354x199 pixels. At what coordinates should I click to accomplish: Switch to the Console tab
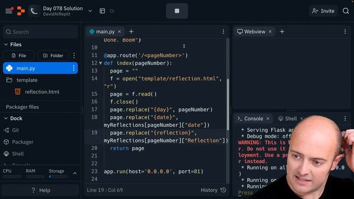[253, 118]
